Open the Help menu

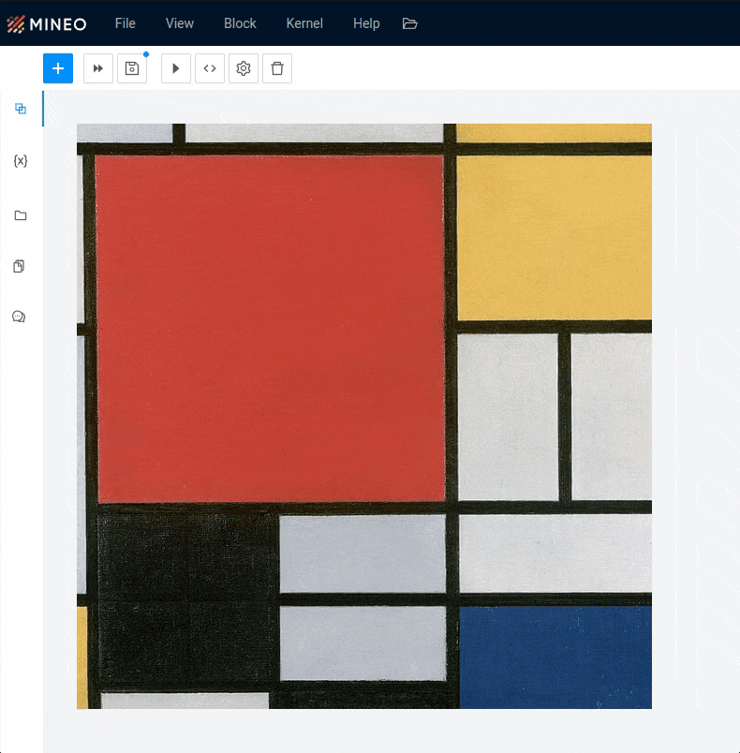point(366,23)
